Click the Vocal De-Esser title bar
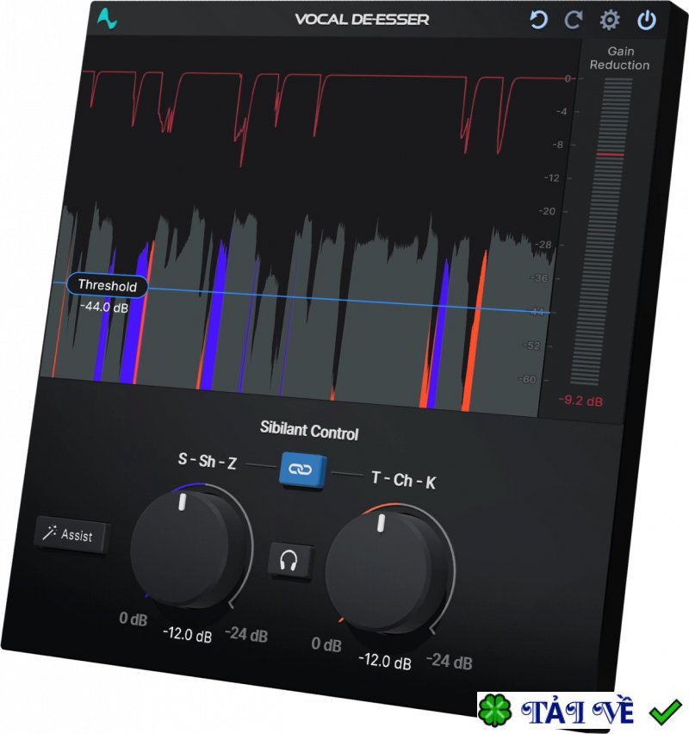The width and height of the screenshot is (689, 734). (362, 18)
